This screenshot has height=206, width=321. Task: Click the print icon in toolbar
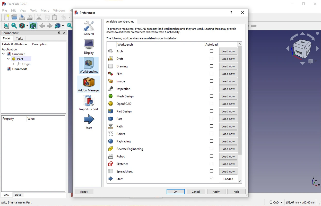[30, 18]
